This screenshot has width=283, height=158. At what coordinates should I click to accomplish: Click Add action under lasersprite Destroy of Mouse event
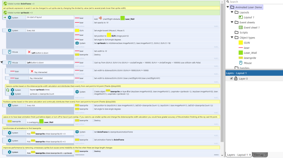click(x=80, y=58)
